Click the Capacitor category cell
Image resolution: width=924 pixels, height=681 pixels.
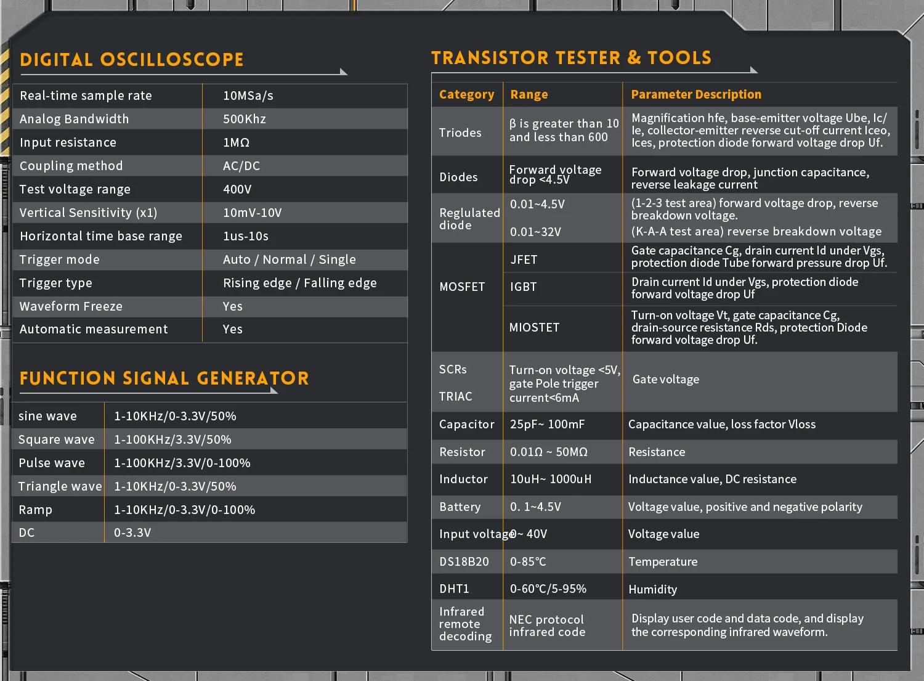[x=466, y=424]
